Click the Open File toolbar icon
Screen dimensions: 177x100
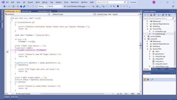[18, 6]
